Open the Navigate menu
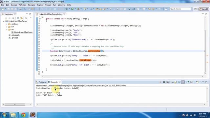 coord(31,5)
